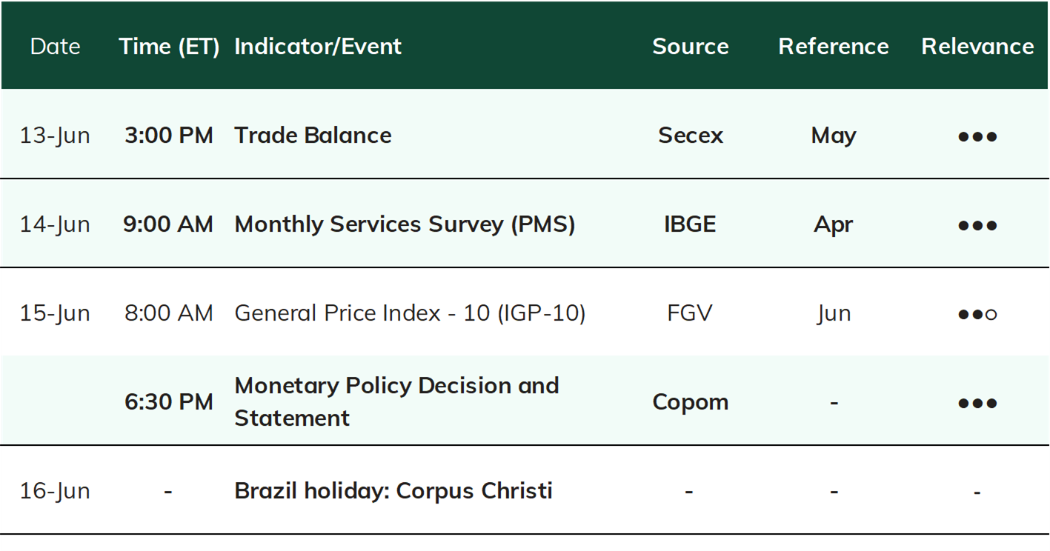Select the Time (ET) column header
1050x551 pixels.
click(169, 46)
